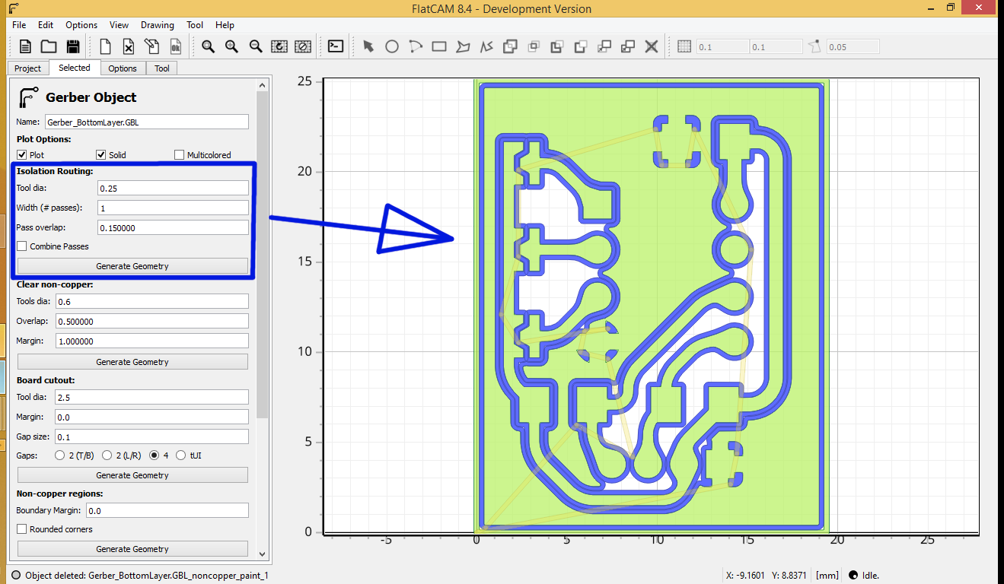The height and width of the screenshot is (584, 1004).
Task: Switch to the Project tab
Action: click(x=28, y=68)
